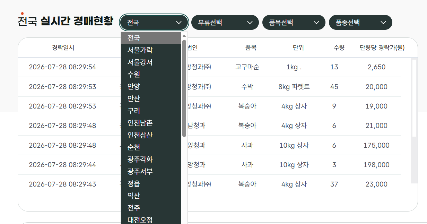Click the 8kg 파렛트 unit cell
The height and width of the screenshot is (224, 427).
[294, 87]
